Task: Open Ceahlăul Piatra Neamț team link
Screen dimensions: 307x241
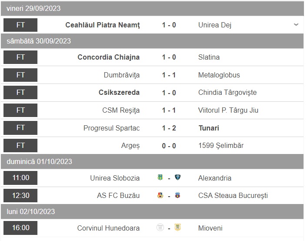Action: point(103,25)
